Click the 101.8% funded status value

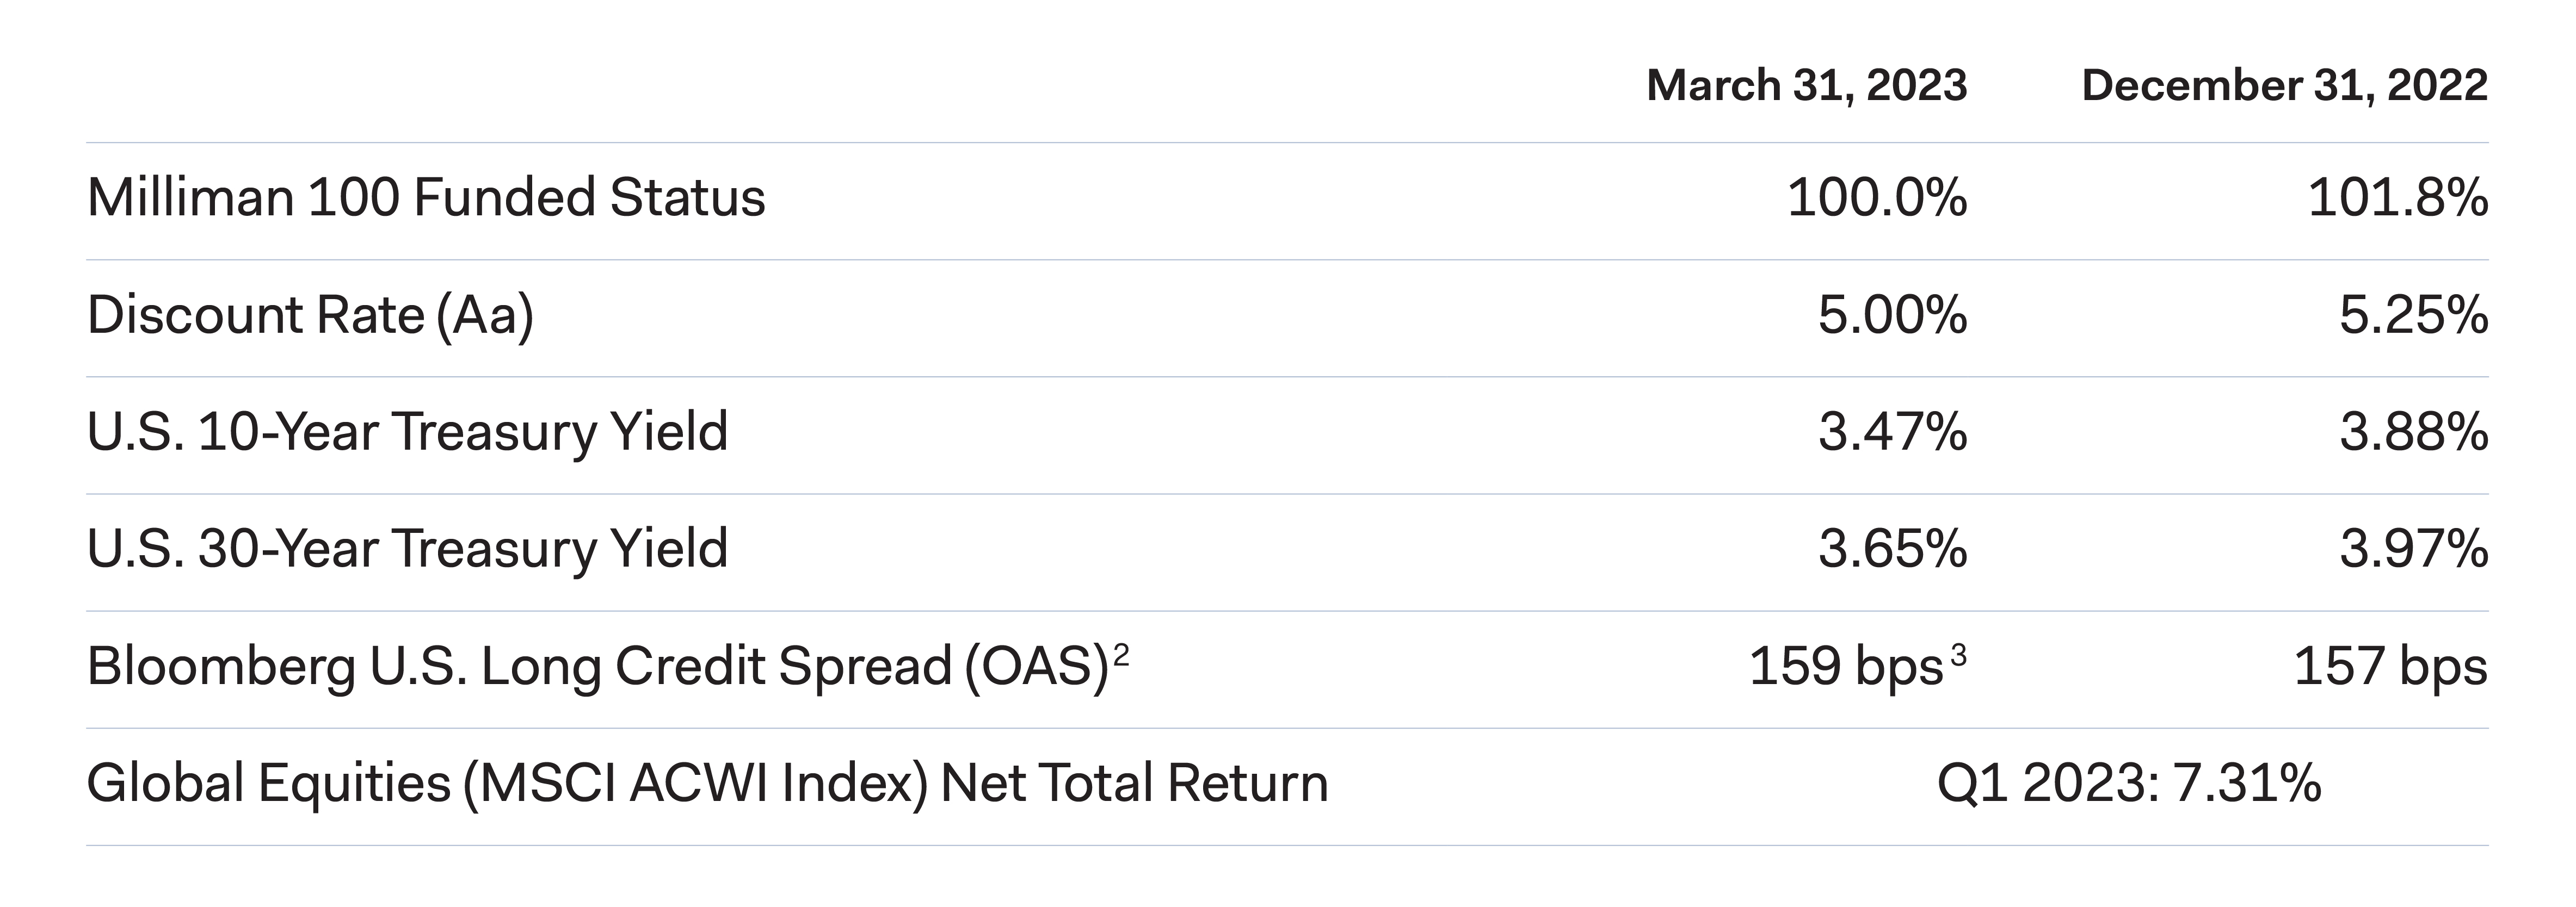[2397, 198]
